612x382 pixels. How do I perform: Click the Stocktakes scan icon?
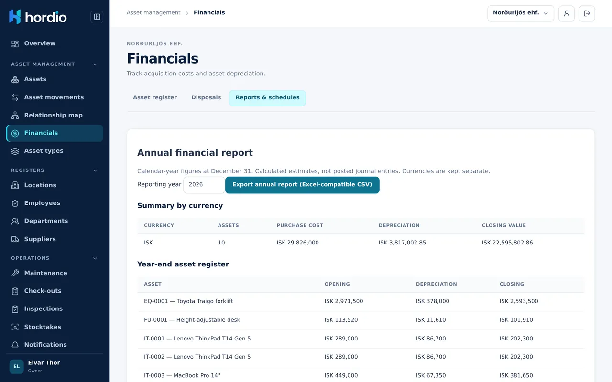(15, 327)
